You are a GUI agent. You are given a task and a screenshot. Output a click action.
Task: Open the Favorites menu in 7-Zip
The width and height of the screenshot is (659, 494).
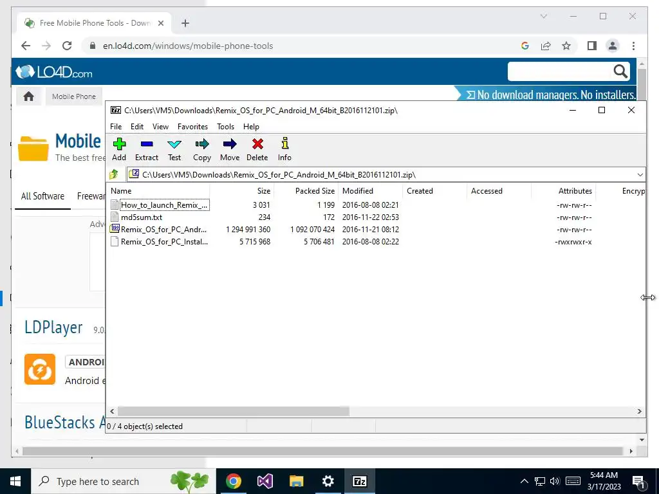click(x=192, y=127)
